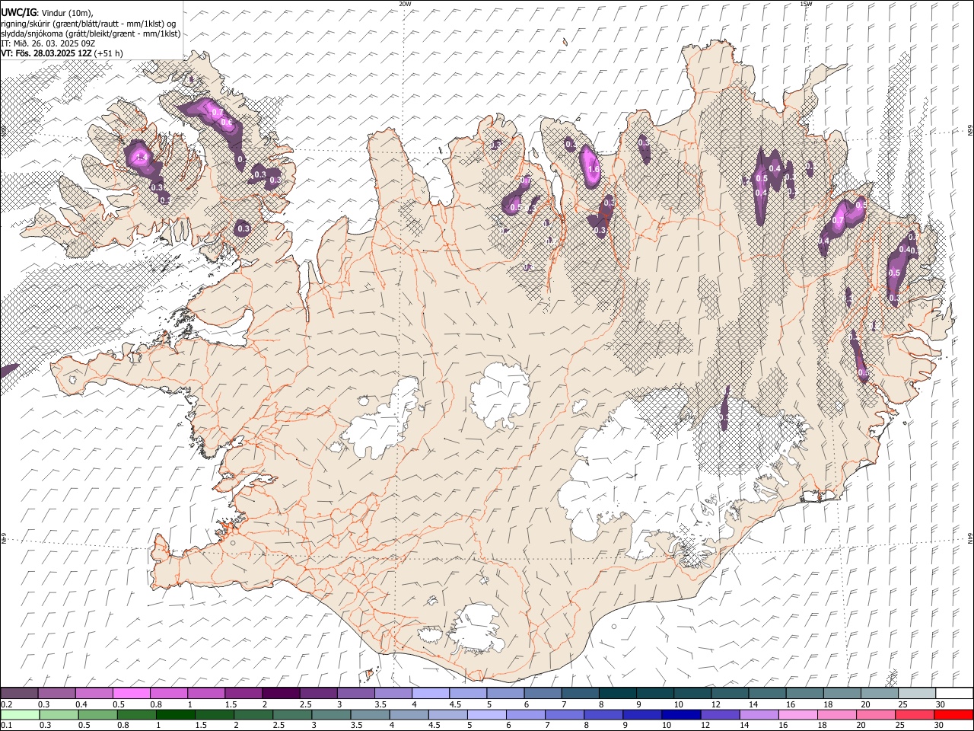
Task: Select the bright pink 0.5 swatch in purple legend
Action: coord(132,693)
